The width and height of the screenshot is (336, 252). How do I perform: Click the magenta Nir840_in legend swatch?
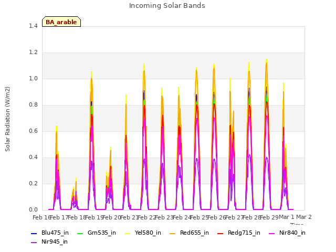272,233
